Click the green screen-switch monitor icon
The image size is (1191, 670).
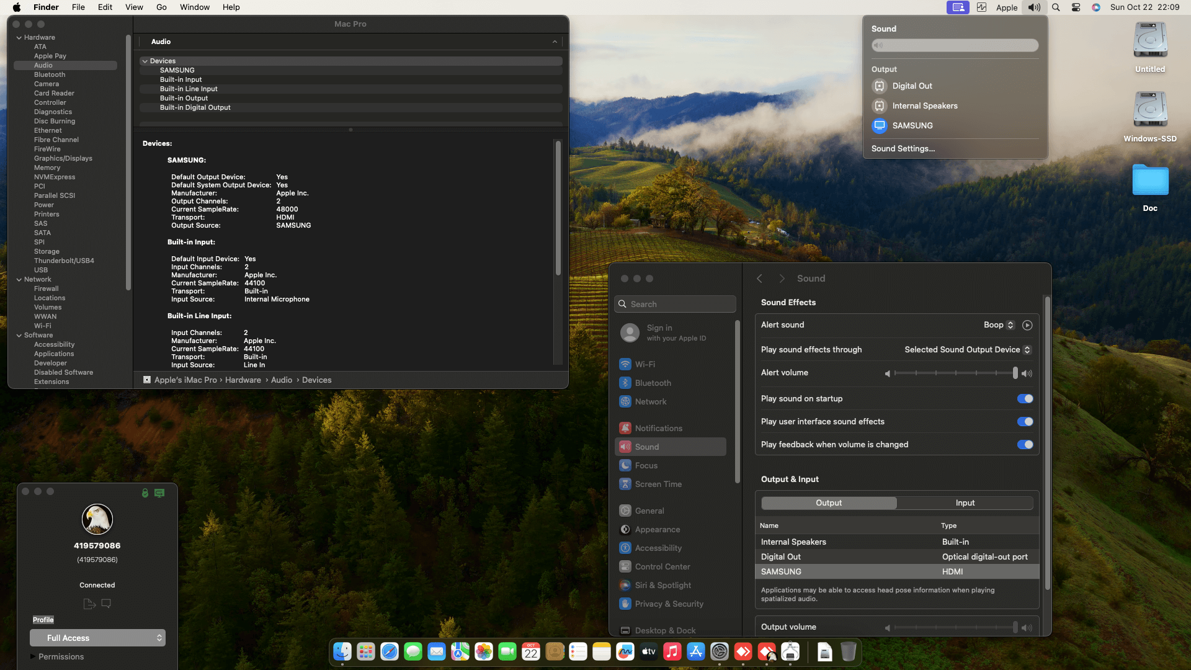click(x=159, y=493)
